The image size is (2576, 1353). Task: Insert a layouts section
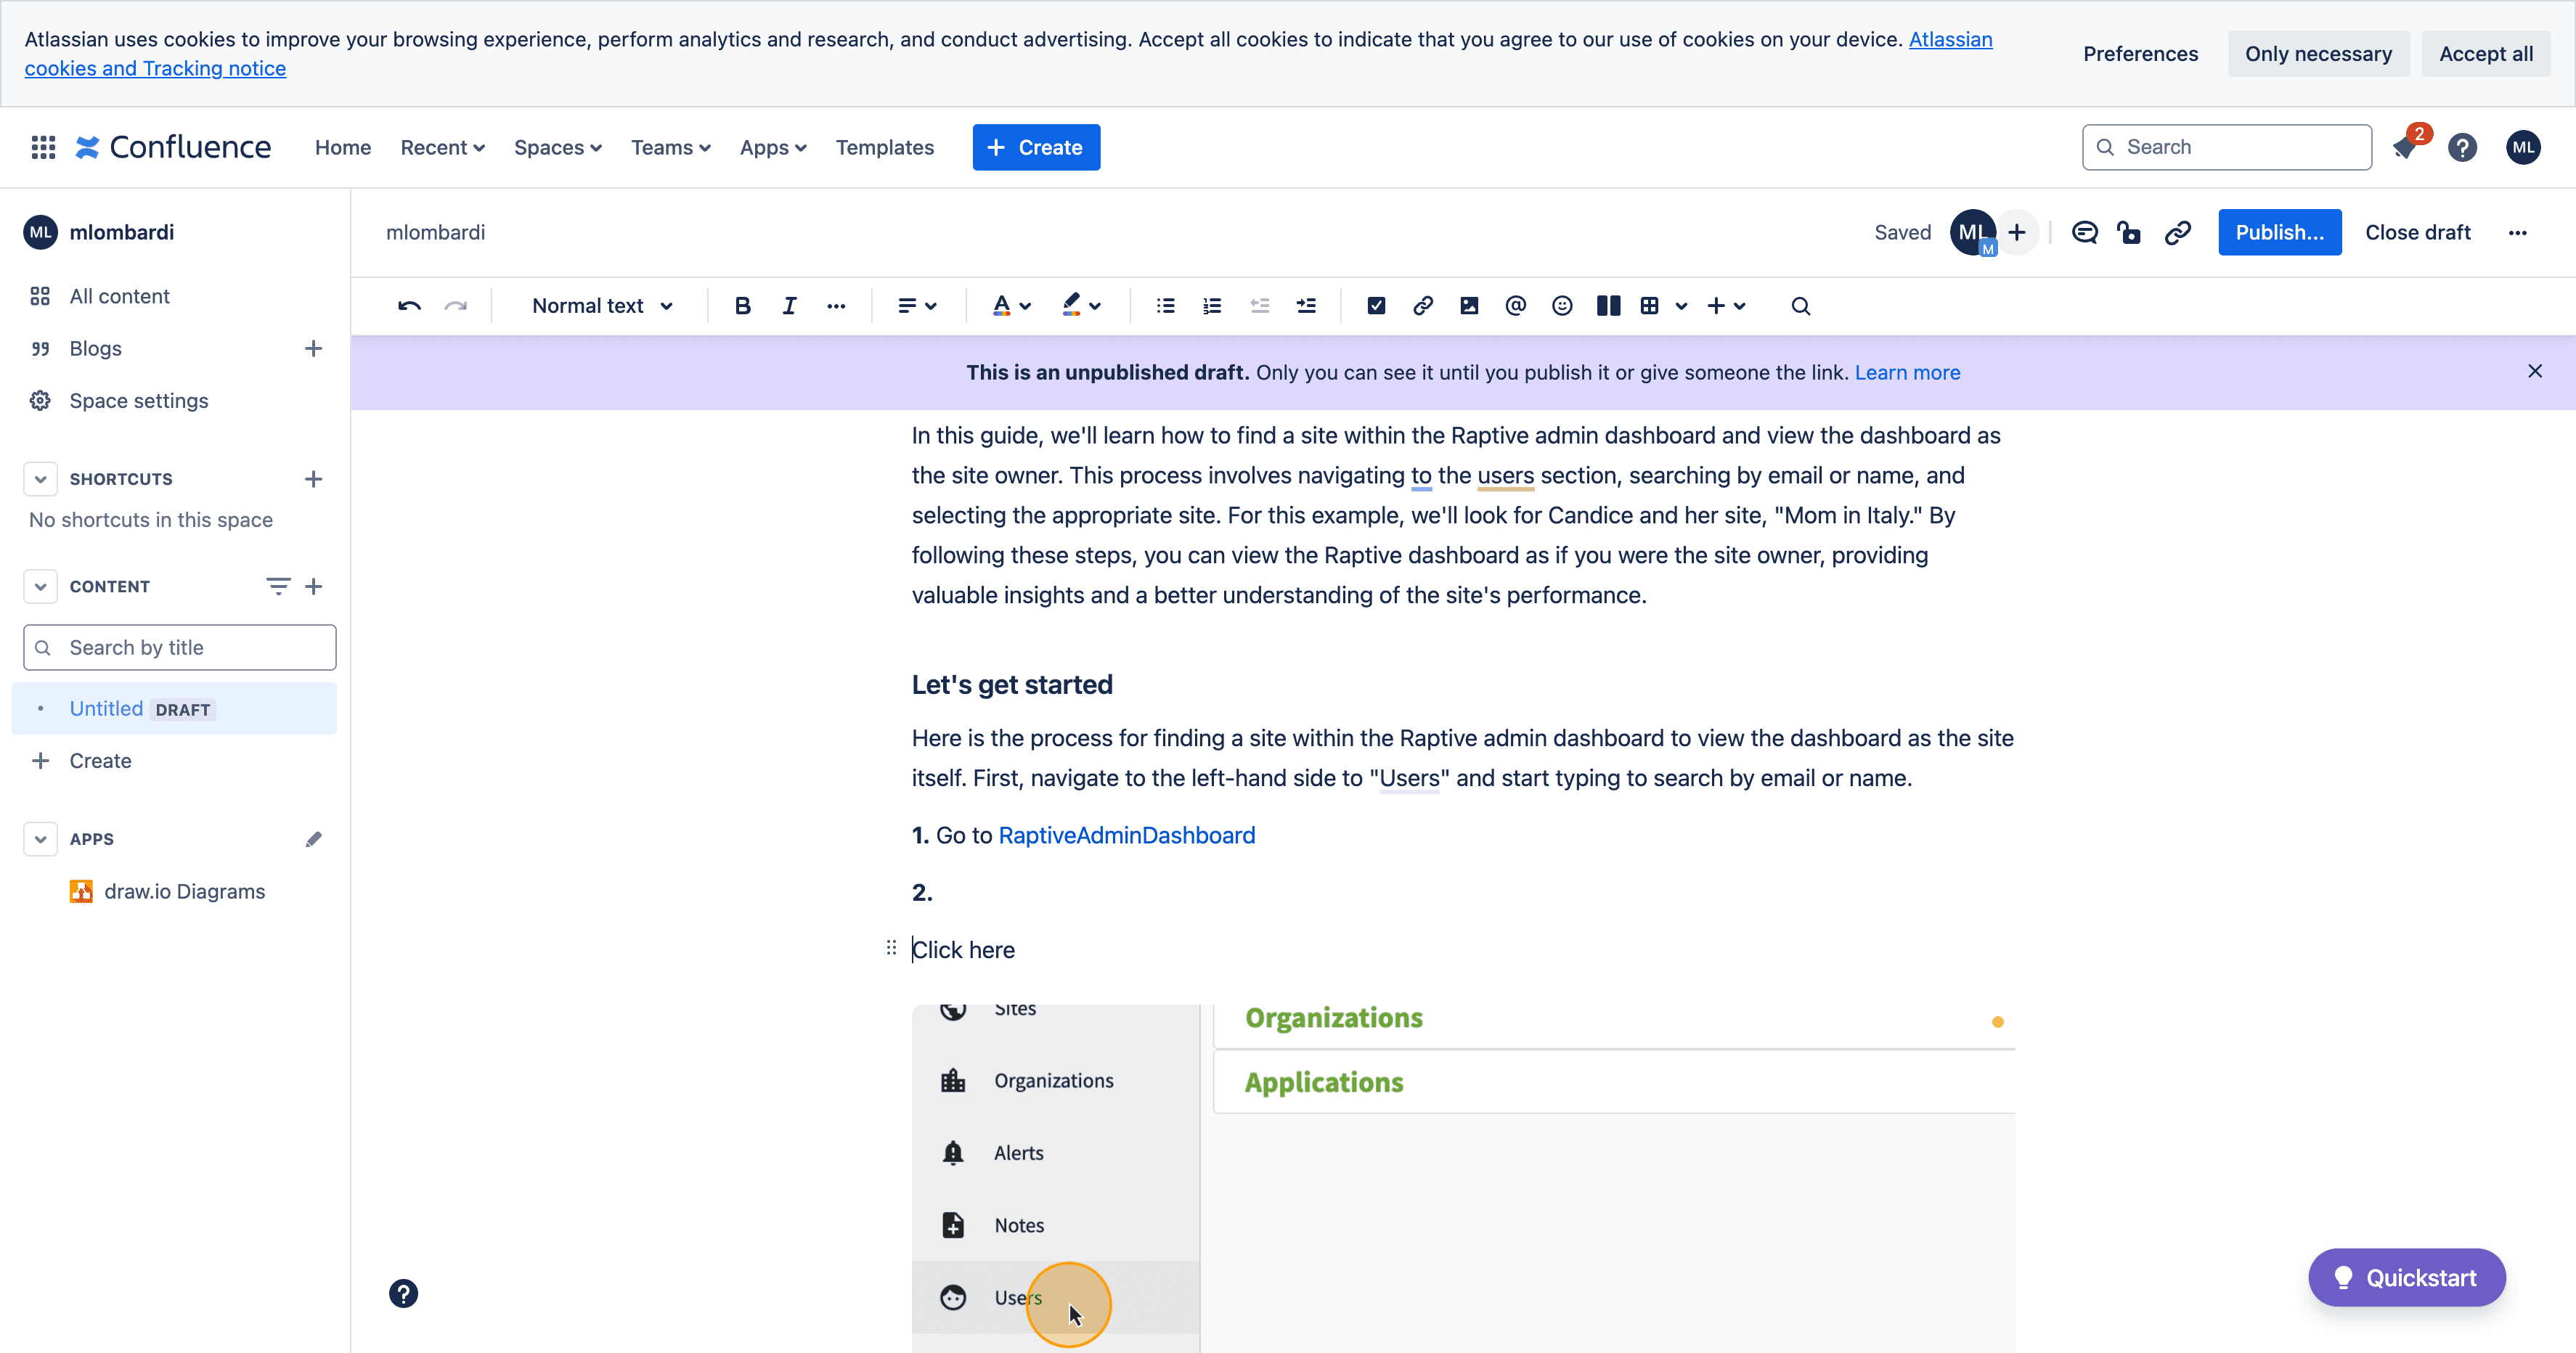[1609, 306]
